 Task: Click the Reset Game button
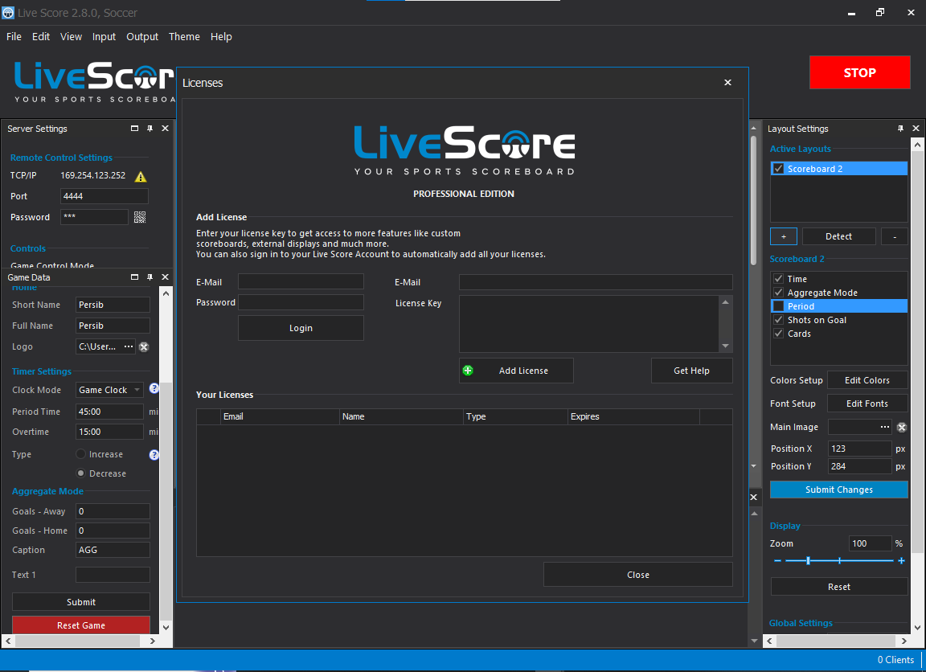(81, 625)
